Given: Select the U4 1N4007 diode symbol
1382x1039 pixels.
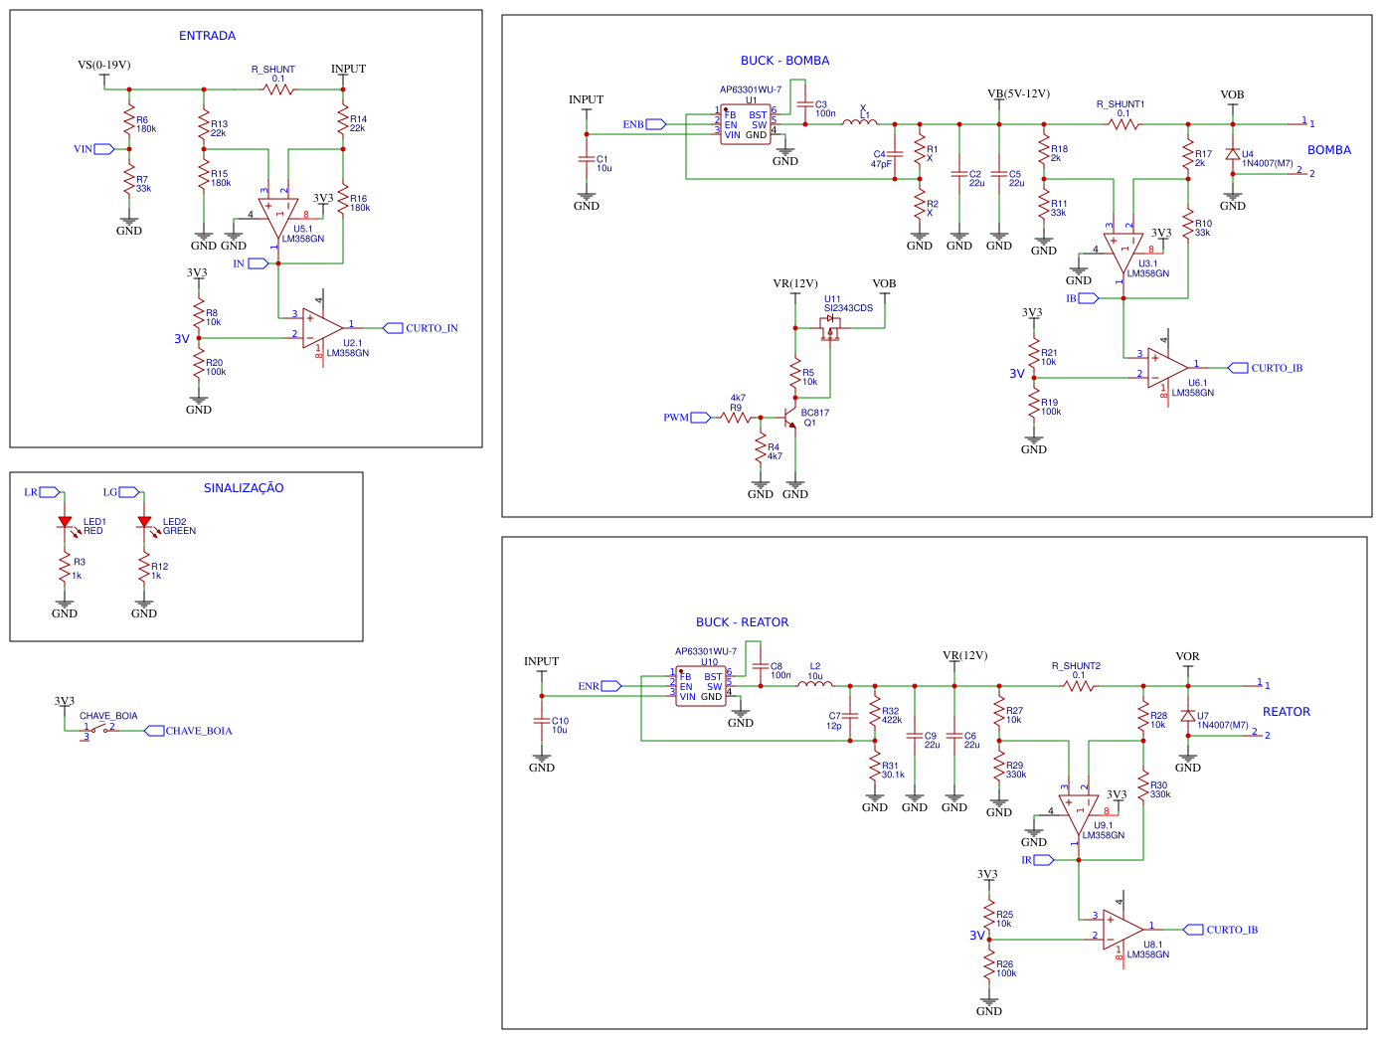Looking at the screenshot, I should [1233, 155].
